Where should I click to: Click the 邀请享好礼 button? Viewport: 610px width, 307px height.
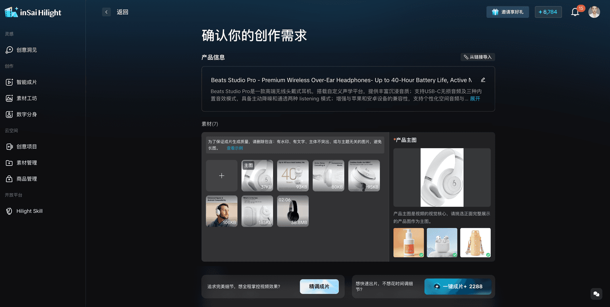(508, 12)
